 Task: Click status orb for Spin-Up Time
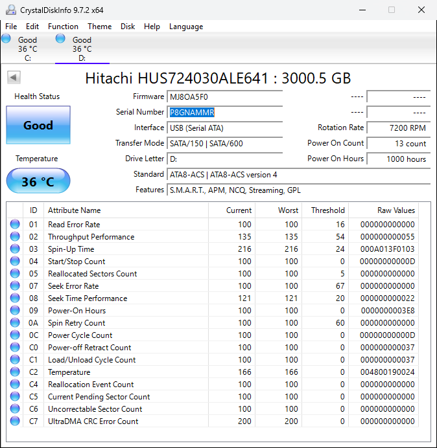point(15,249)
